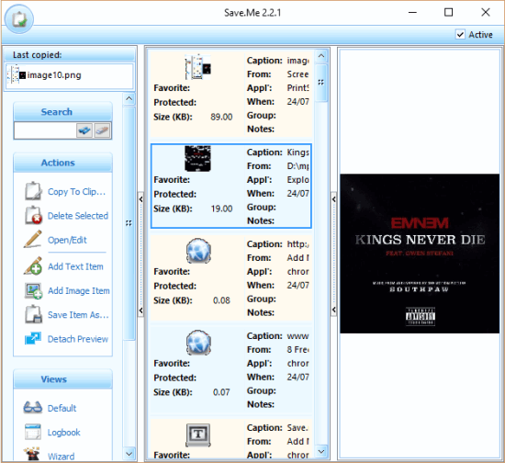Collapse left panel using upper splitter arrow
The width and height of the screenshot is (505, 463).
[x=140, y=199]
